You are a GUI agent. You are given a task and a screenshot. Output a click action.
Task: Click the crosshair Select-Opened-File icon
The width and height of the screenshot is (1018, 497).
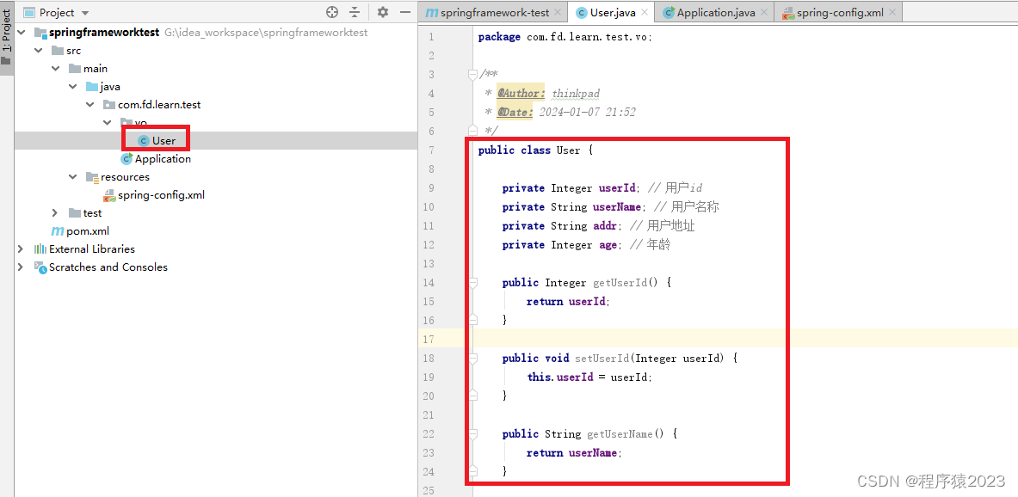332,12
